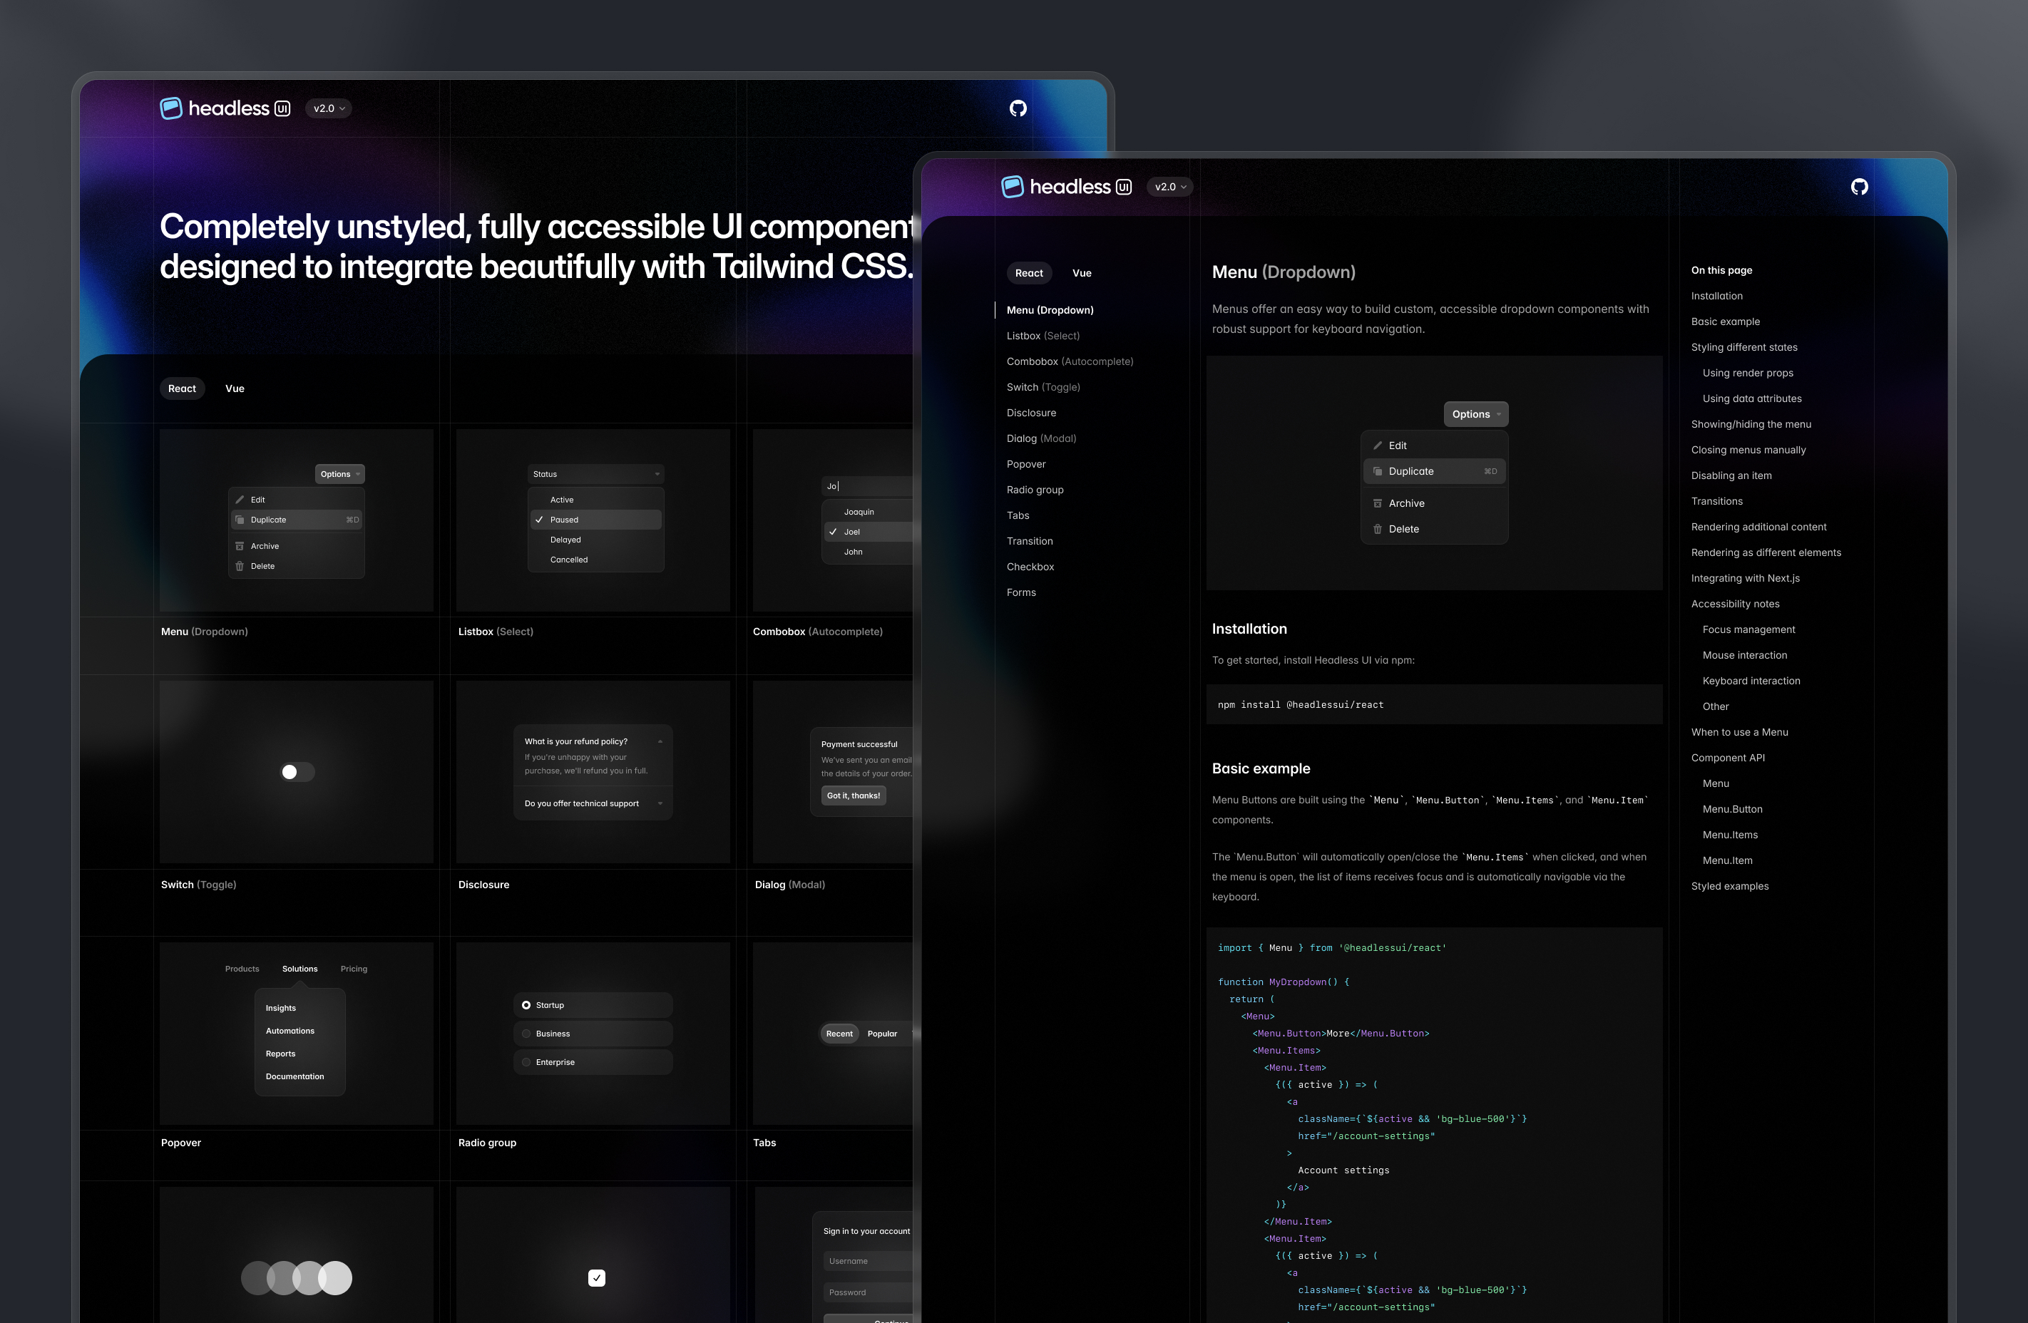Select React tab on homepage window
Screen dimensions: 2028x1323
pyautogui.click(x=182, y=388)
